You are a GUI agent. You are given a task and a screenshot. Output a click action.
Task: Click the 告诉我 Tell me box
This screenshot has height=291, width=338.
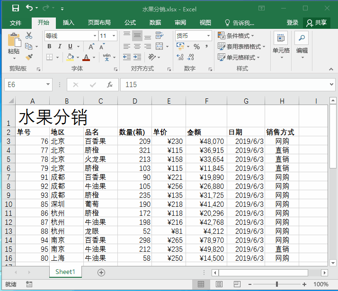click(x=239, y=23)
